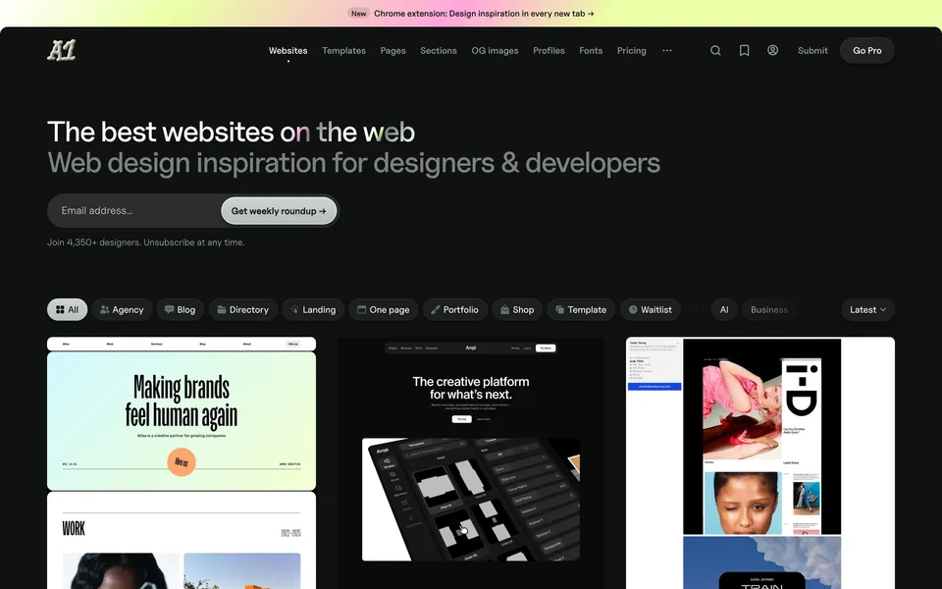Filter by the Agency category chip
The height and width of the screenshot is (589, 942).
click(x=122, y=309)
